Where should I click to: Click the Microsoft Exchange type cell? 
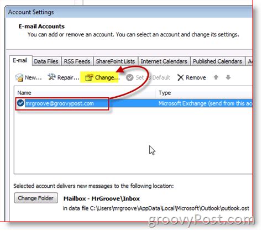[205, 103]
